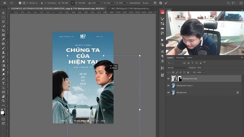Toggle lock position

tap(180, 72)
